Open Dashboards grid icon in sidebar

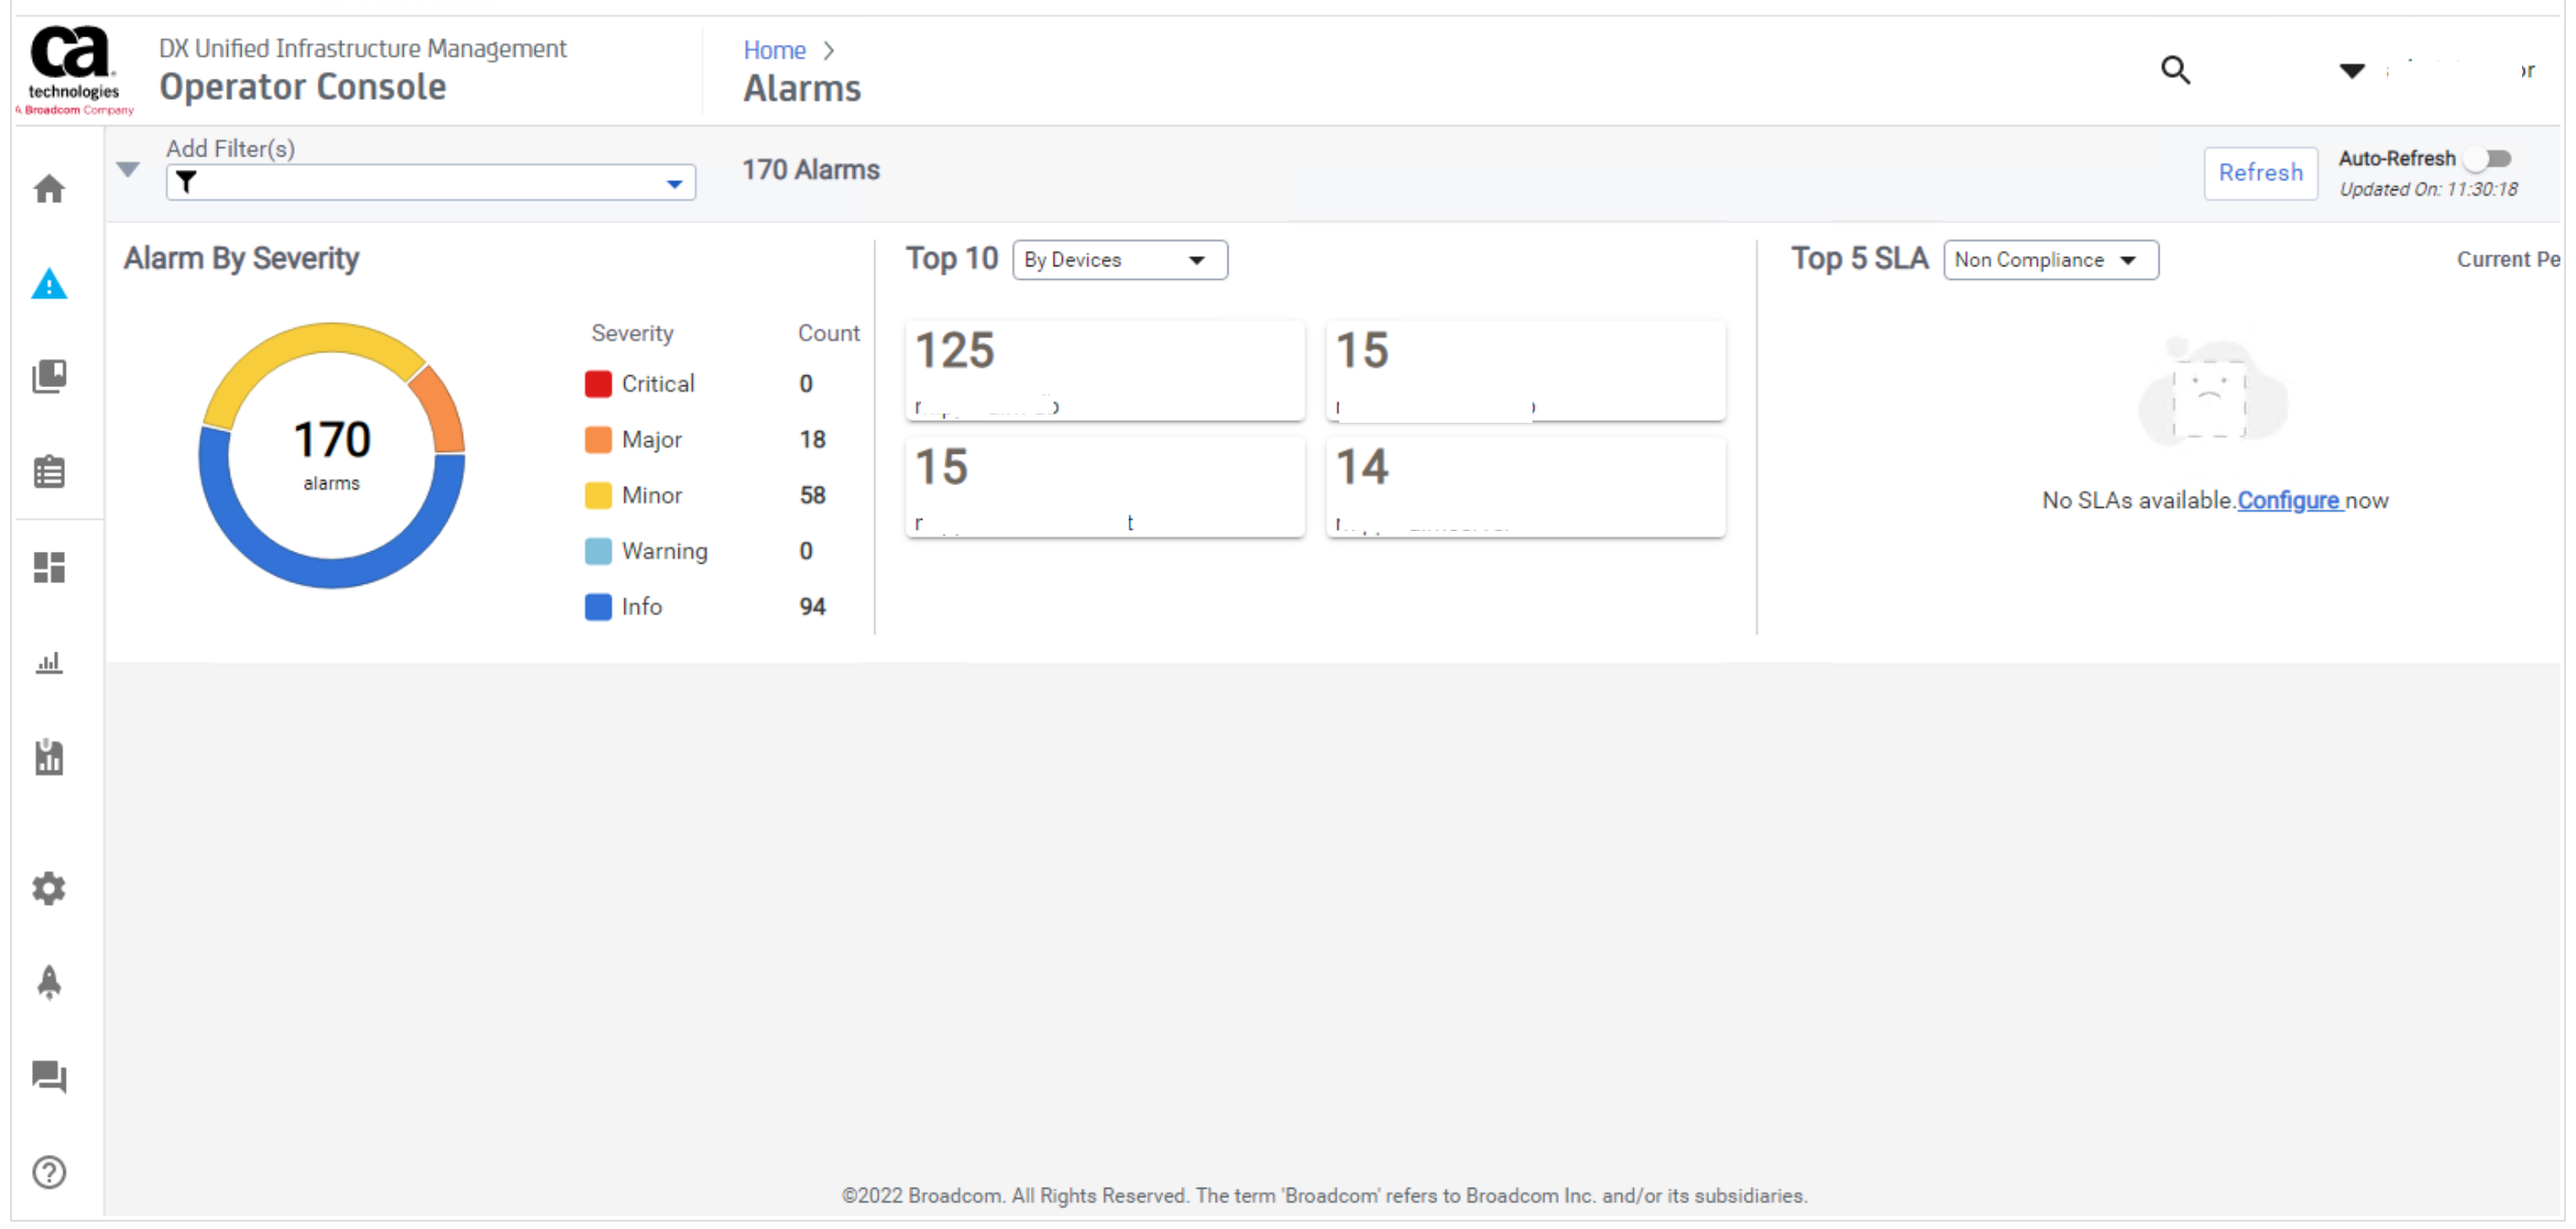coord(49,568)
